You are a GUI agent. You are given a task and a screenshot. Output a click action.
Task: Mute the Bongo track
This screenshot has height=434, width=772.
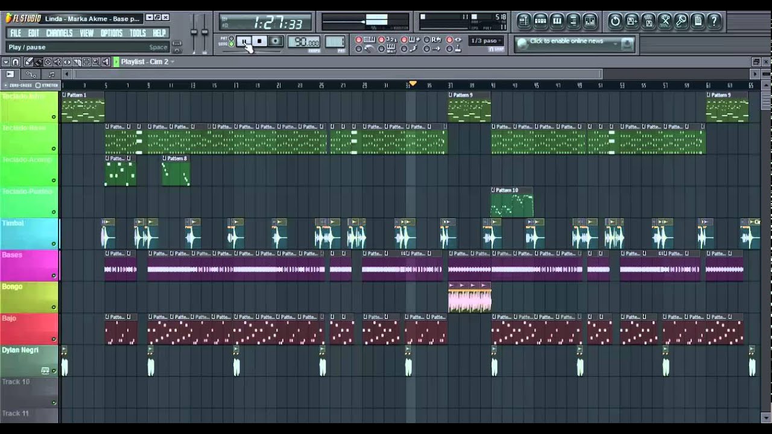[x=54, y=307]
